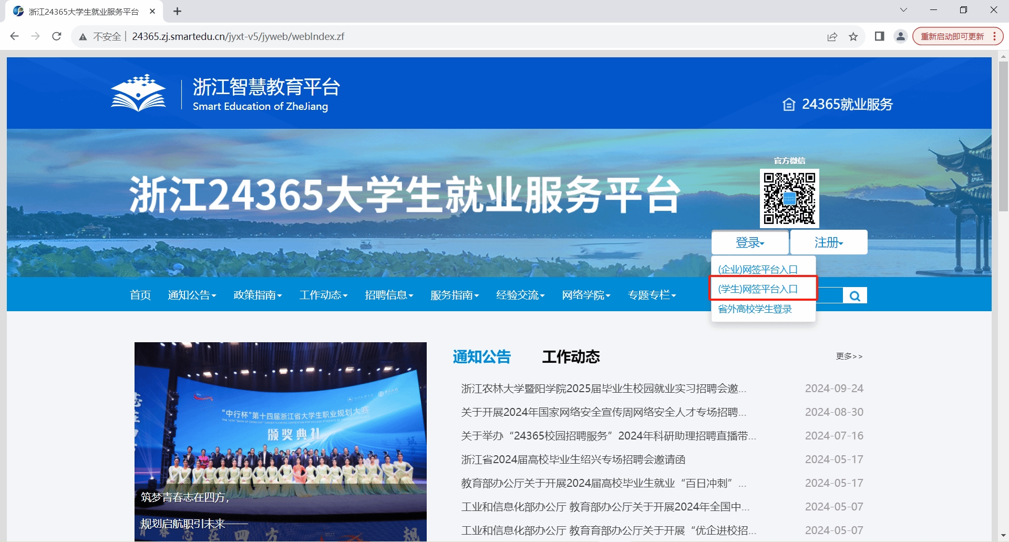Image resolution: width=1009 pixels, height=542 pixels.
Task: Open new browser tab with plus icon
Action: coord(177,12)
